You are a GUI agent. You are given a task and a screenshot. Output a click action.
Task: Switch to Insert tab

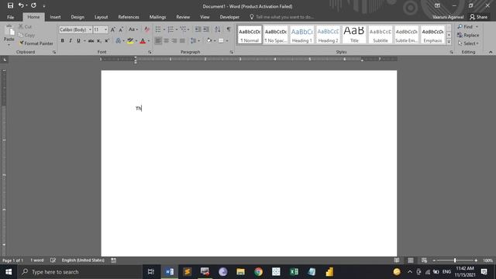(55, 17)
